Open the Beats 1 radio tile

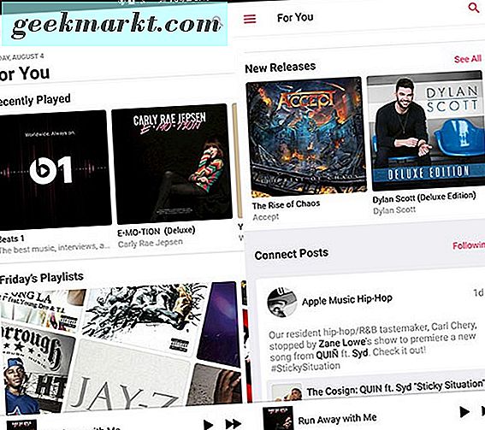pyautogui.click(x=55, y=169)
